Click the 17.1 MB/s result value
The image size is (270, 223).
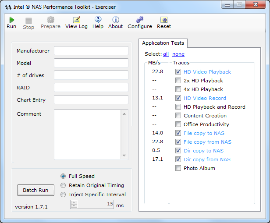(x=157, y=159)
